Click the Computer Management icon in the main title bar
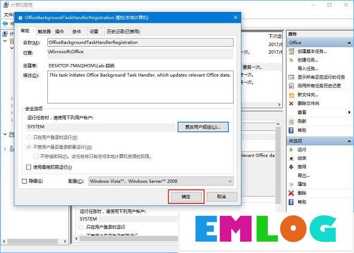This screenshot has width=354, height=253. pos(6,5)
